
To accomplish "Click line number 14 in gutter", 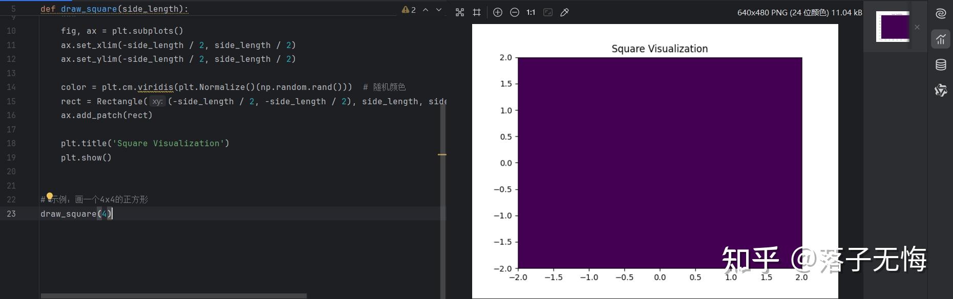I will pos(11,87).
